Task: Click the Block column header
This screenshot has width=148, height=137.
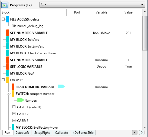Action: point(33,12)
